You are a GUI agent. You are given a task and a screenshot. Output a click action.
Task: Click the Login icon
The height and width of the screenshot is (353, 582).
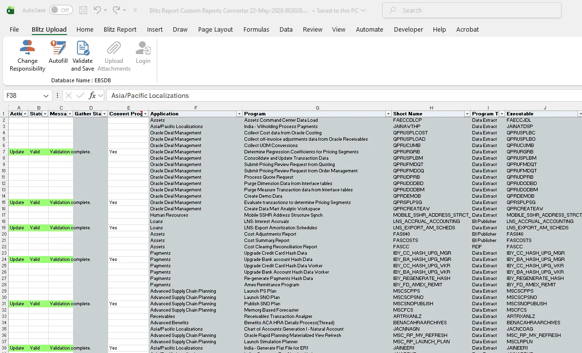tap(143, 48)
